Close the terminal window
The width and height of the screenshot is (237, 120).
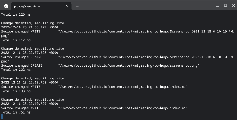(233, 6)
